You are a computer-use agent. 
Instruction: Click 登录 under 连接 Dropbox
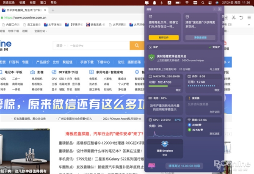coord(165,155)
